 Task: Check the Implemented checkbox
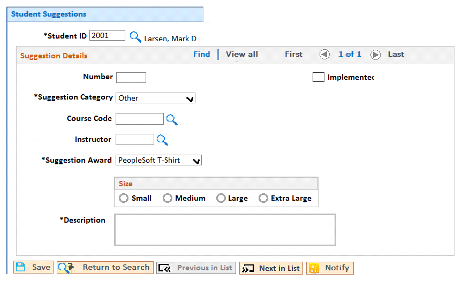pos(318,77)
